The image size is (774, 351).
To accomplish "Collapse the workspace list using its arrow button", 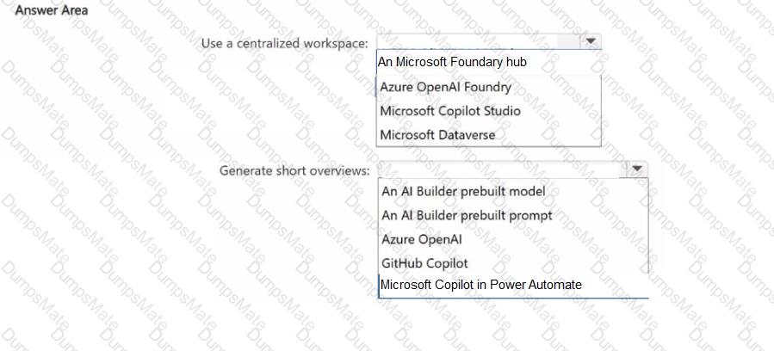I will [x=591, y=41].
